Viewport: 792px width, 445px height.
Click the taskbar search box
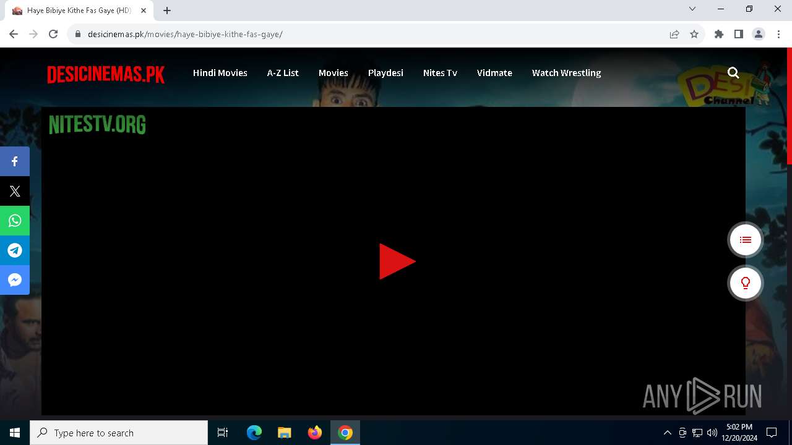pos(119,433)
